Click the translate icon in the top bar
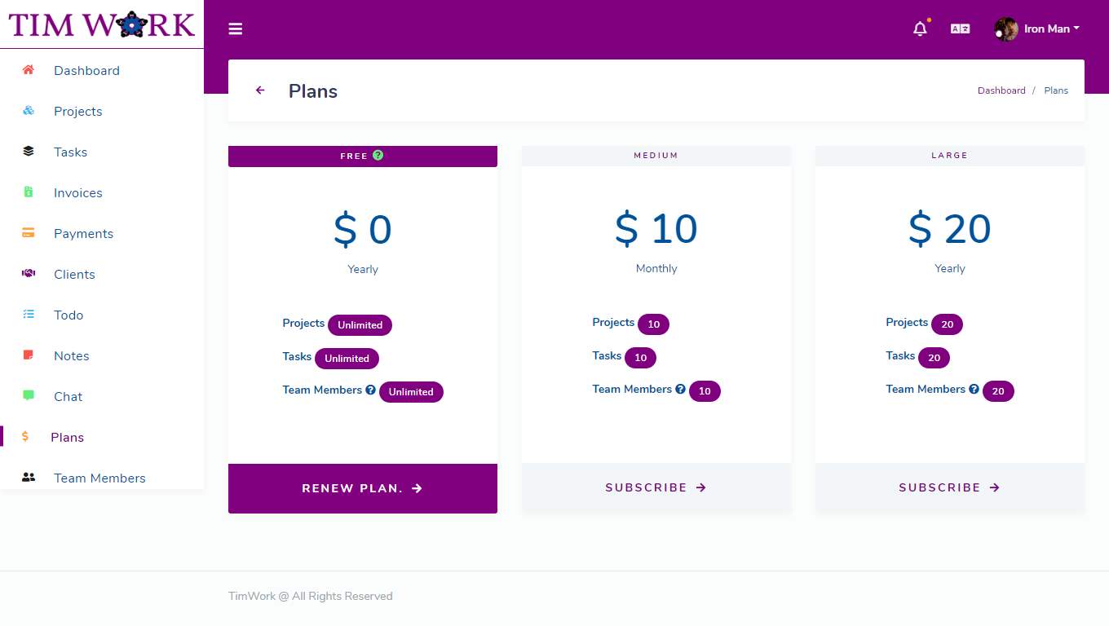 point(961,28)
